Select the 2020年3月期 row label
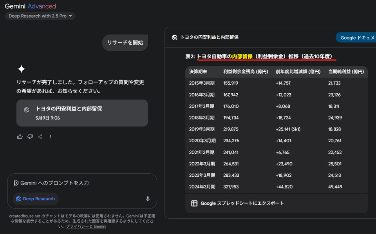The image size is (376, 234). click(202, 141)
